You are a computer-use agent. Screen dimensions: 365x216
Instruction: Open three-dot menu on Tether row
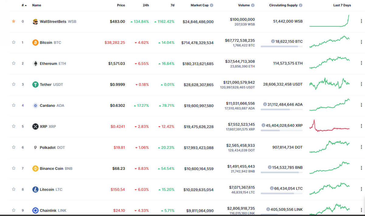(361, 84)
